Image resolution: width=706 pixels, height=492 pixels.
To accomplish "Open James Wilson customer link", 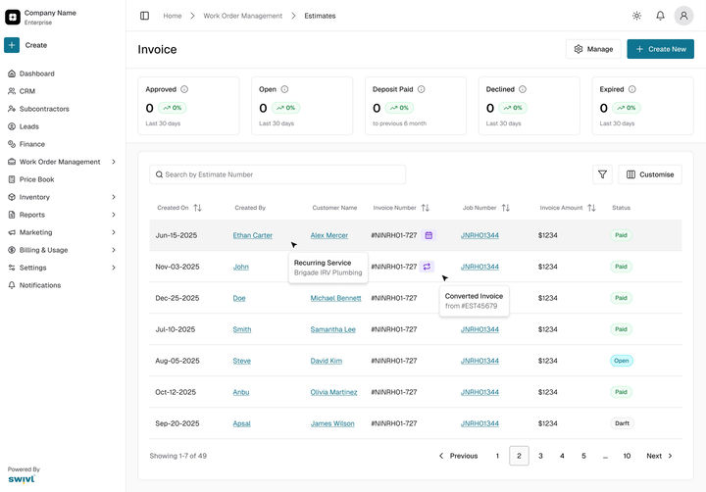I will [x=332, y=423].
